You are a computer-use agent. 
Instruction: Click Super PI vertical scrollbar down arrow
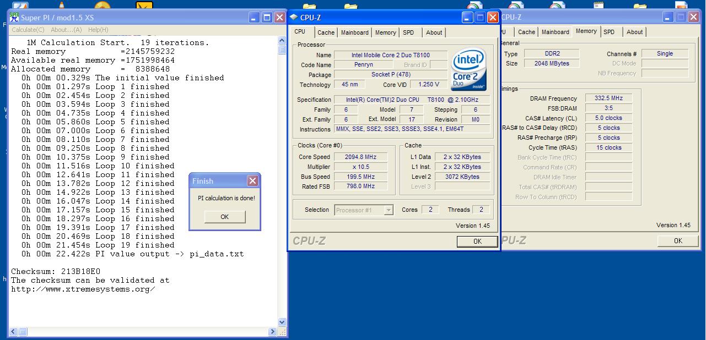point(282,322)
